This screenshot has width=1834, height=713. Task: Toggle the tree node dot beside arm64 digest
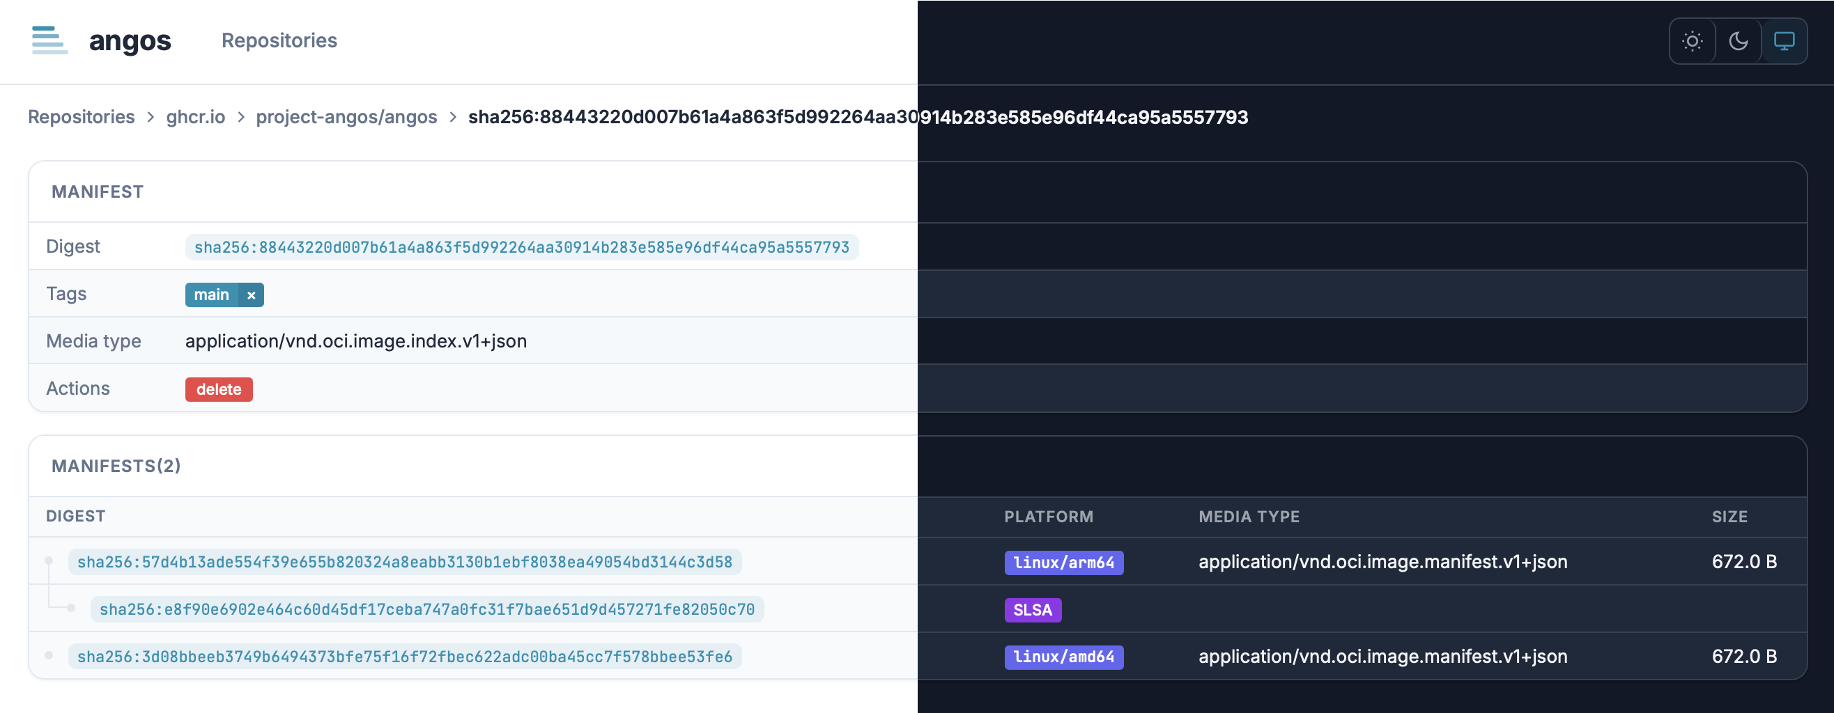point(47,559)
